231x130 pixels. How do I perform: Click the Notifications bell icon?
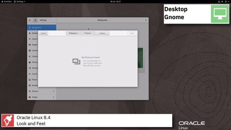tap(30, 33)
